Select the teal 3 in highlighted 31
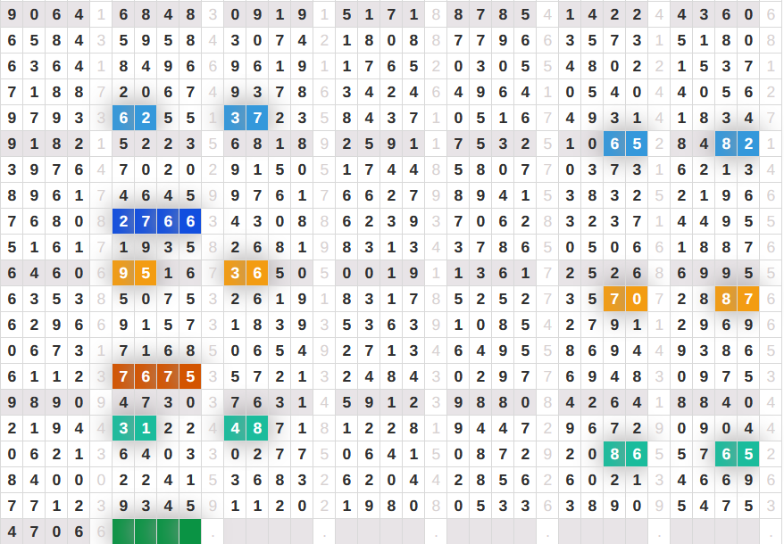This screenshot has height=544, width=784. (x=123, y=429)
